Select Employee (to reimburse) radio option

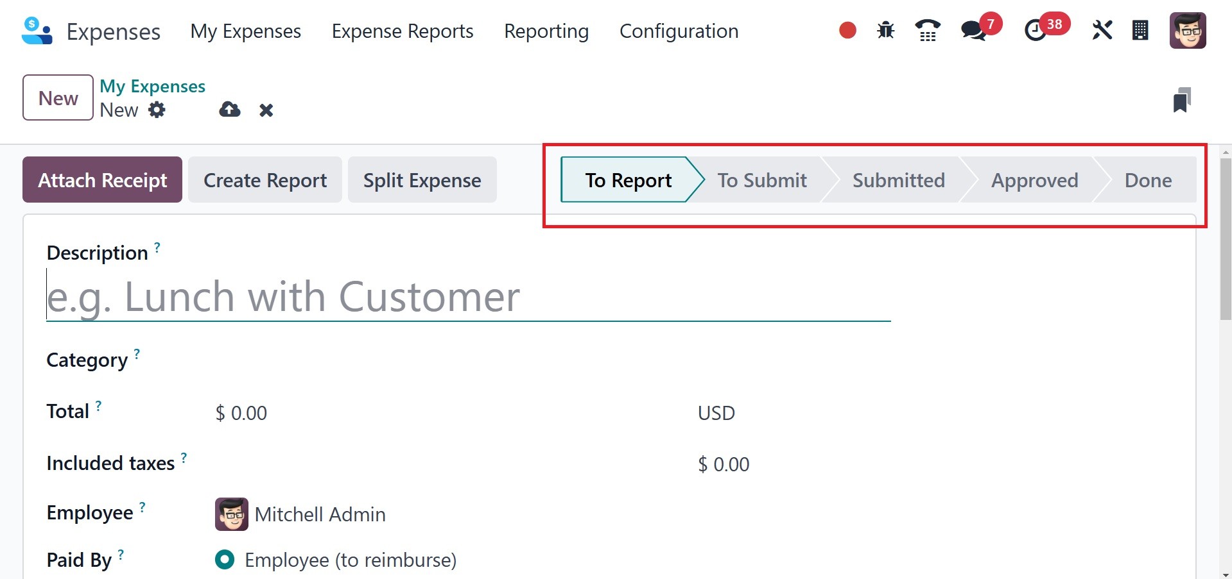coord(225,560)
